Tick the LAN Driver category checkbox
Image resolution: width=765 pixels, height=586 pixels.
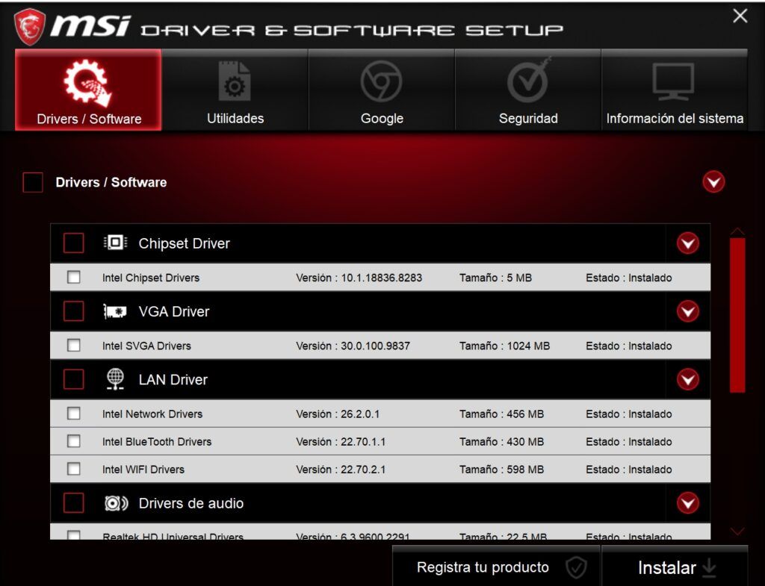[74, 379]
